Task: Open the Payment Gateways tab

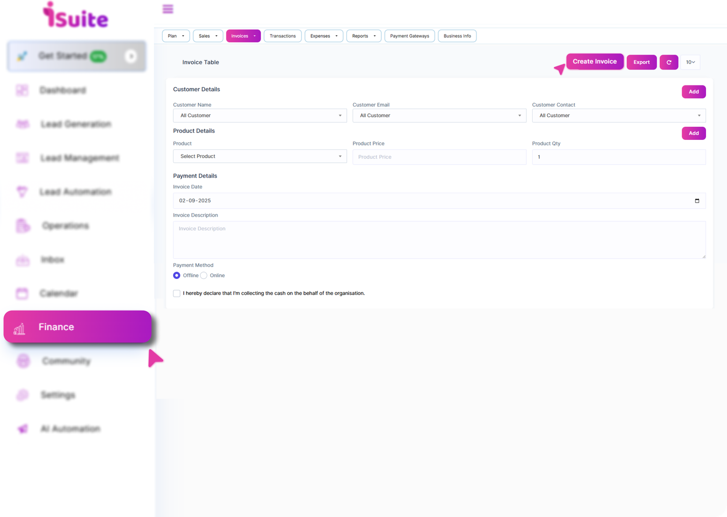Action: (409, 36)
